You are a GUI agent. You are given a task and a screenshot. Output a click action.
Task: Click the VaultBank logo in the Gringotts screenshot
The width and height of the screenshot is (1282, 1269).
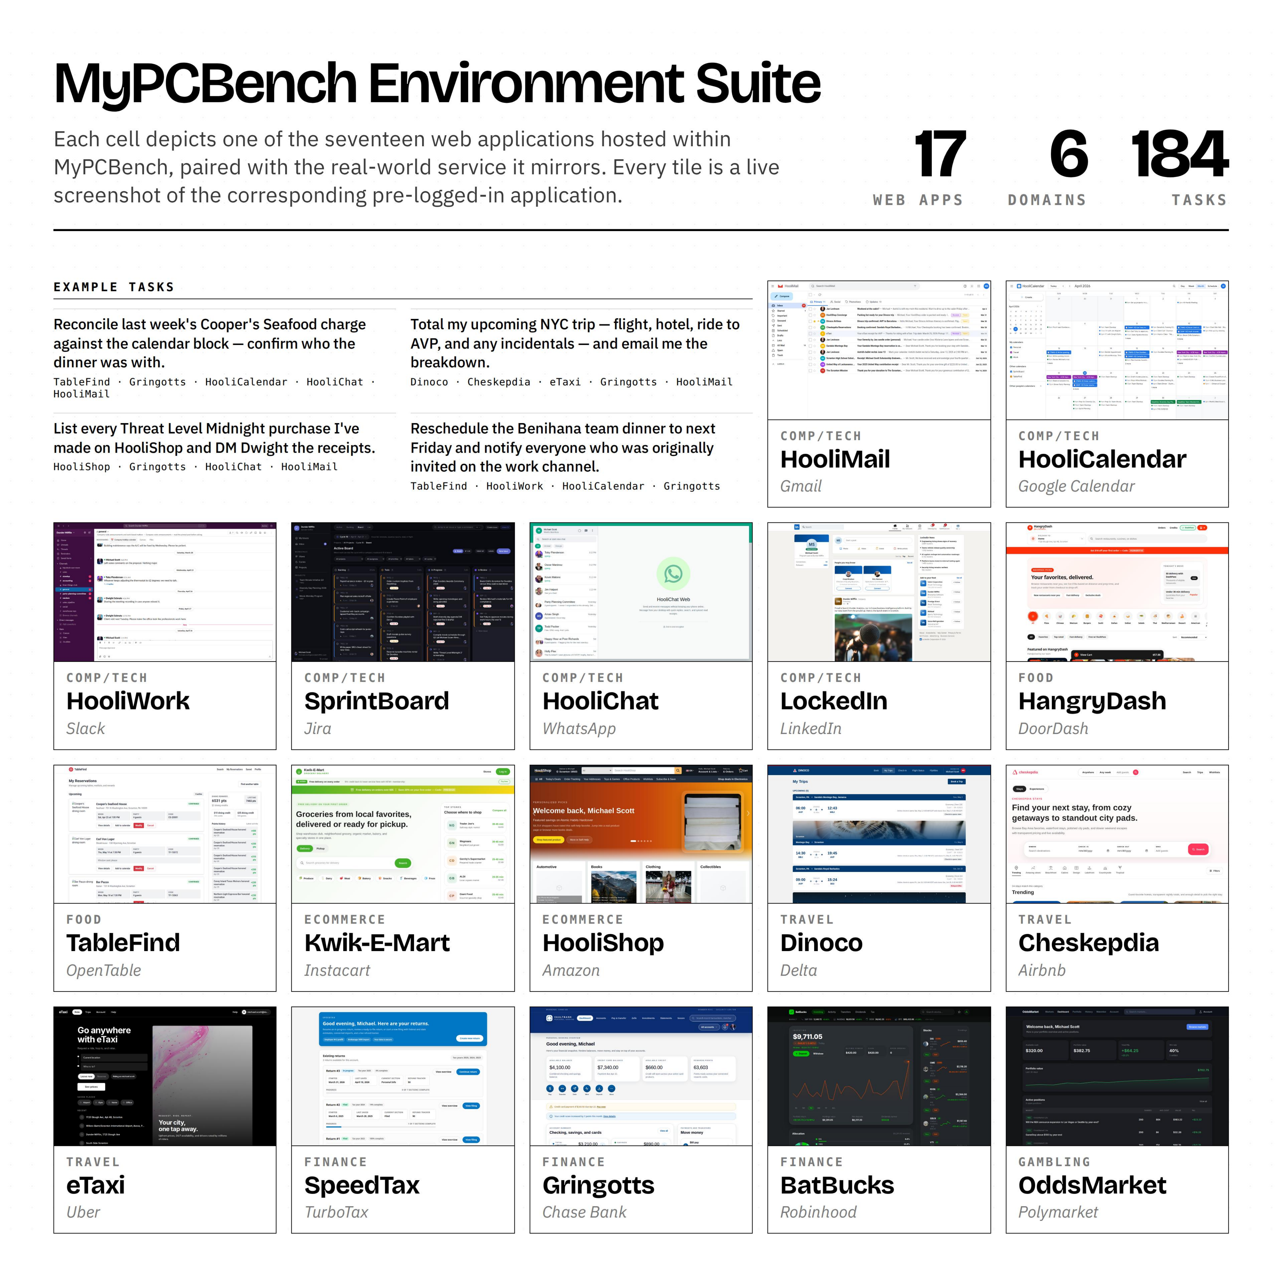[x=549, y=1017]
